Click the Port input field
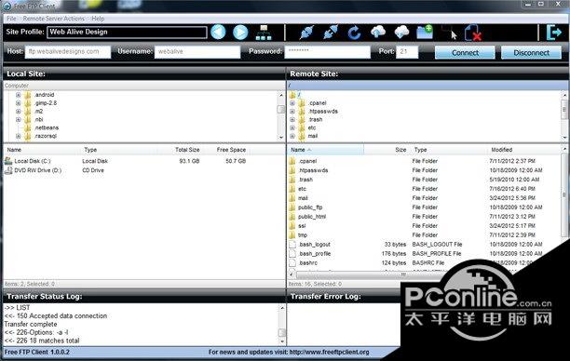 (407, 51)
